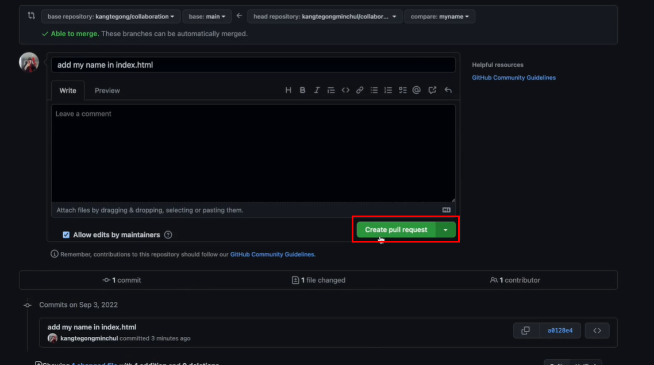Insert a quote block
Viewport: 654px width, 365px height.
[x=331, y=90]
